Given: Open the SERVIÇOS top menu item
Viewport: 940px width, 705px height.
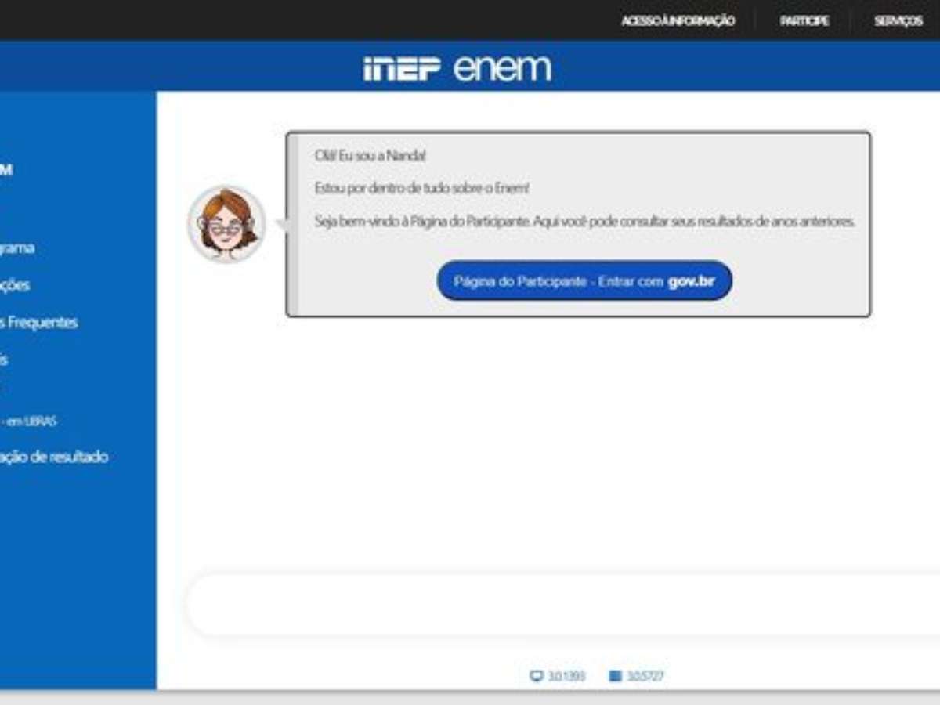Looking at the screenshot, I should click(898, 21).
